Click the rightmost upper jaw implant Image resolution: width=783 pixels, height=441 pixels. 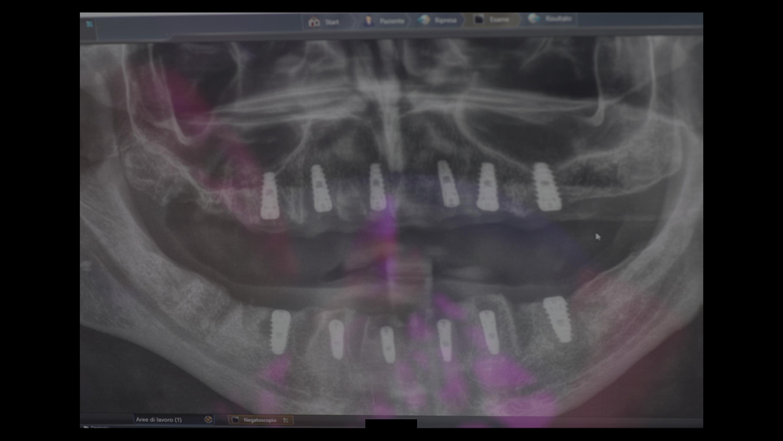pos(547,187)
